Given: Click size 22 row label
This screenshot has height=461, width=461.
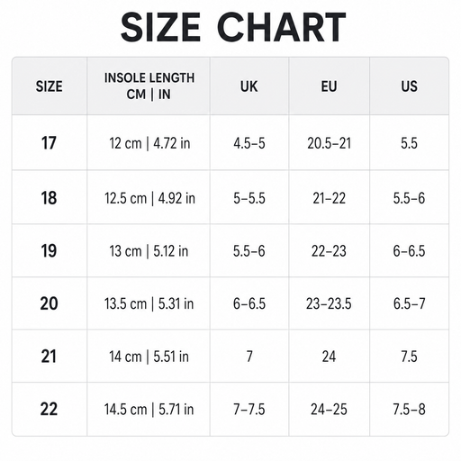Looking at the screenshot, I should pyautogui.click(x=49, y=409).
